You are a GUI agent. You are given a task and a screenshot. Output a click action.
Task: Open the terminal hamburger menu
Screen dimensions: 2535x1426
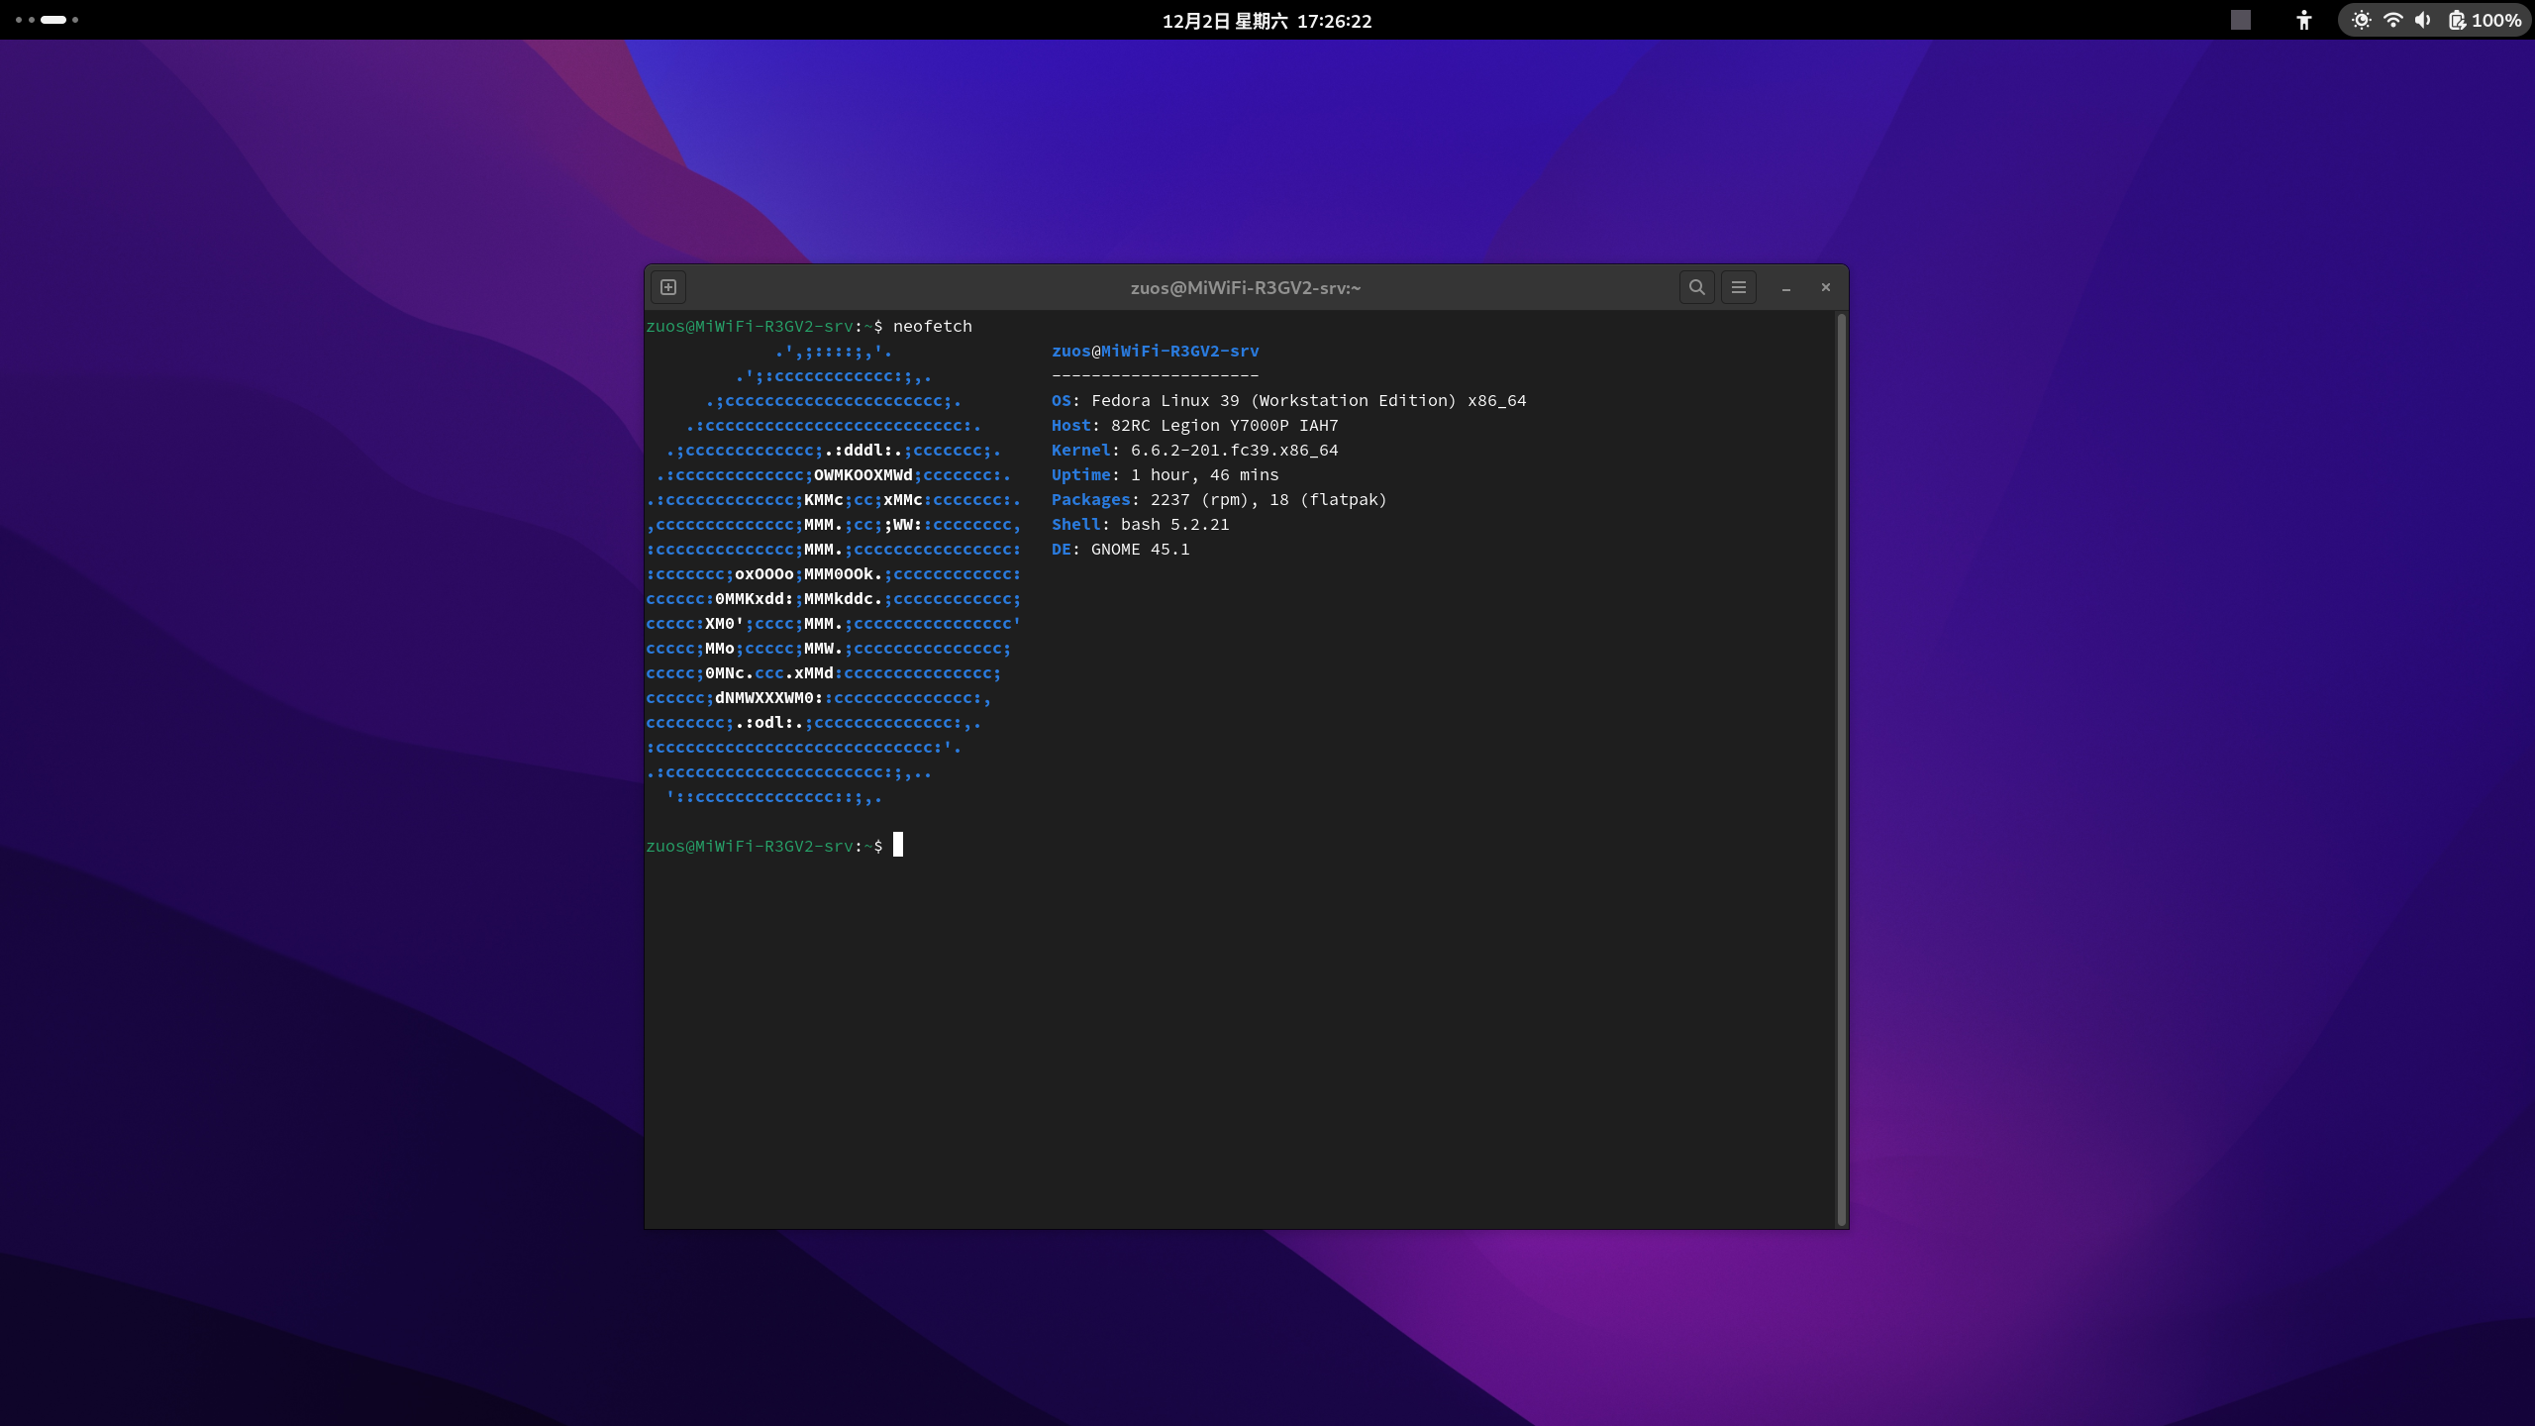click(1738, 287)
